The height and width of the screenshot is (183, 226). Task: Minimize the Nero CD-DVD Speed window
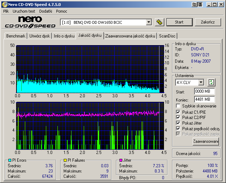click(x=208, y=5)
